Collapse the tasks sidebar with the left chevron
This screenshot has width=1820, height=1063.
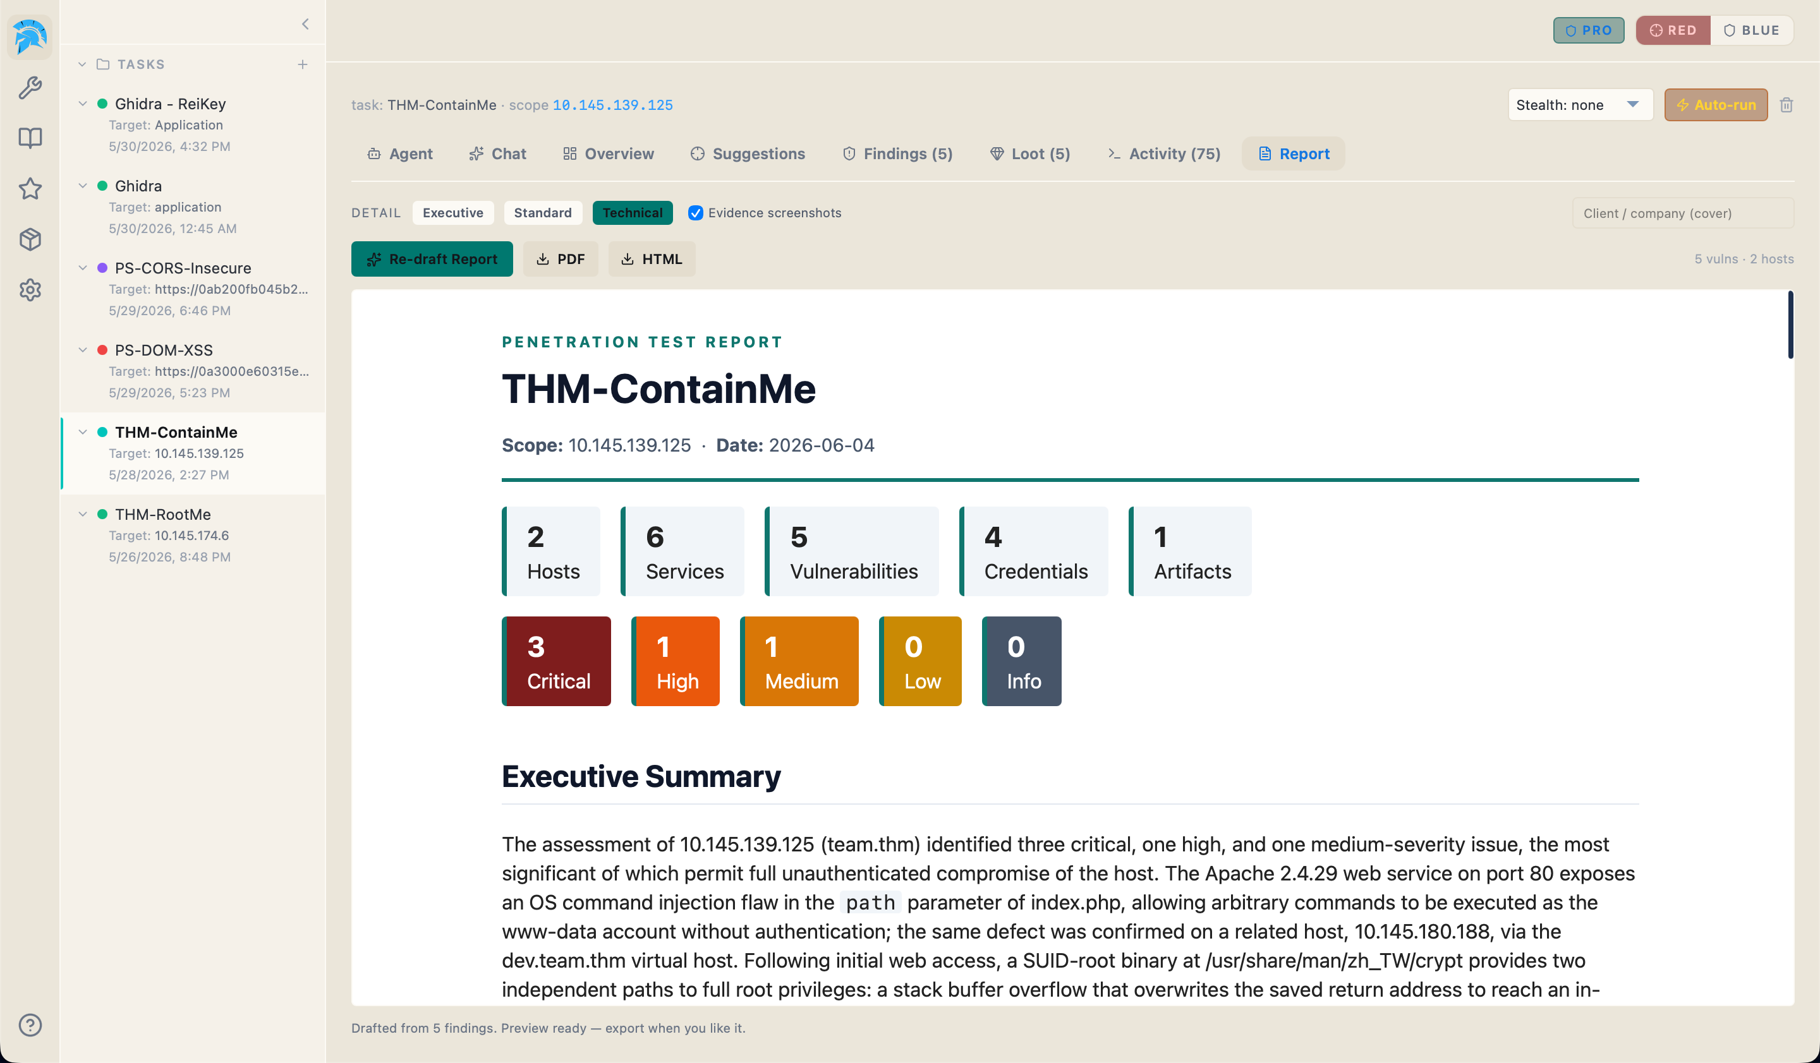[x=305, y=24]
